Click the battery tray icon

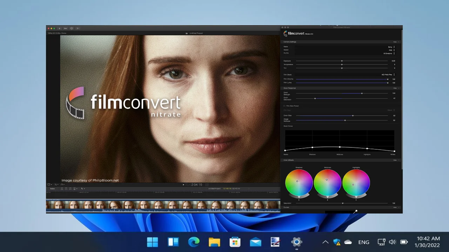(404, 242)
